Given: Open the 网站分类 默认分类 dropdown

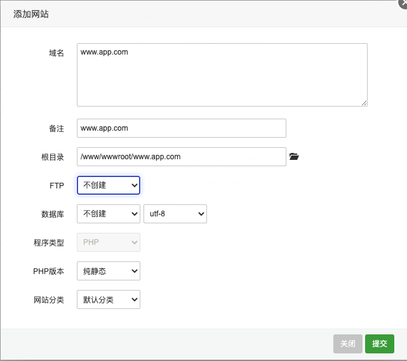Looking at the screenshot, I should click(x=108, y=299).
